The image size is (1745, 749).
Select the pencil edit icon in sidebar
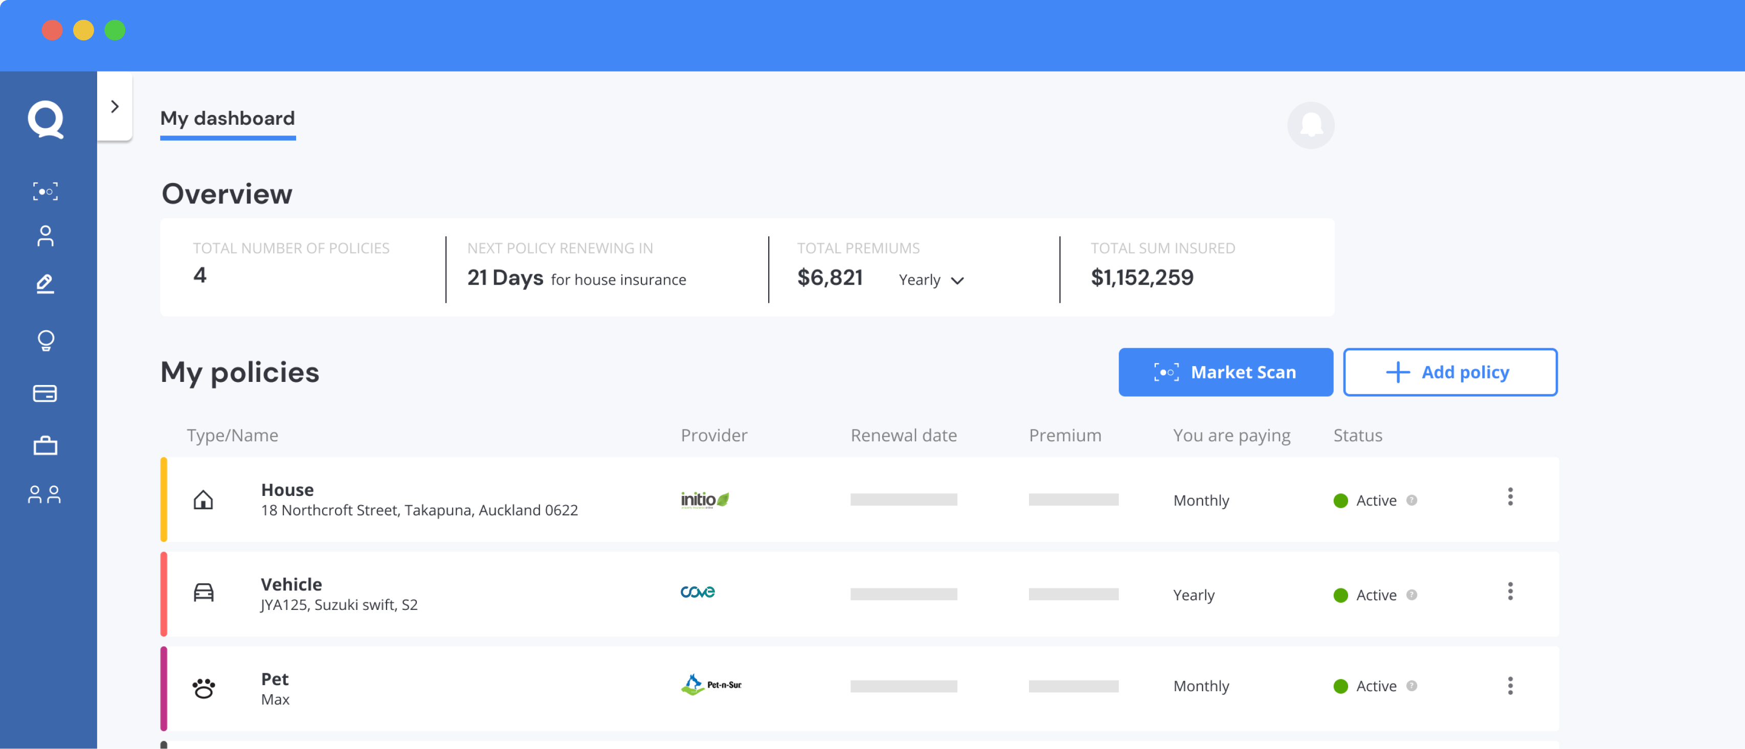coord(46,284)
